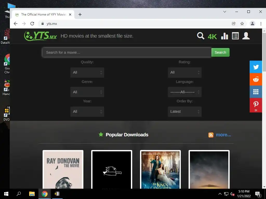266x199 pixels.
Task: Click the page vertical scrollbar thumb
Action: click(x=264, y=52)
